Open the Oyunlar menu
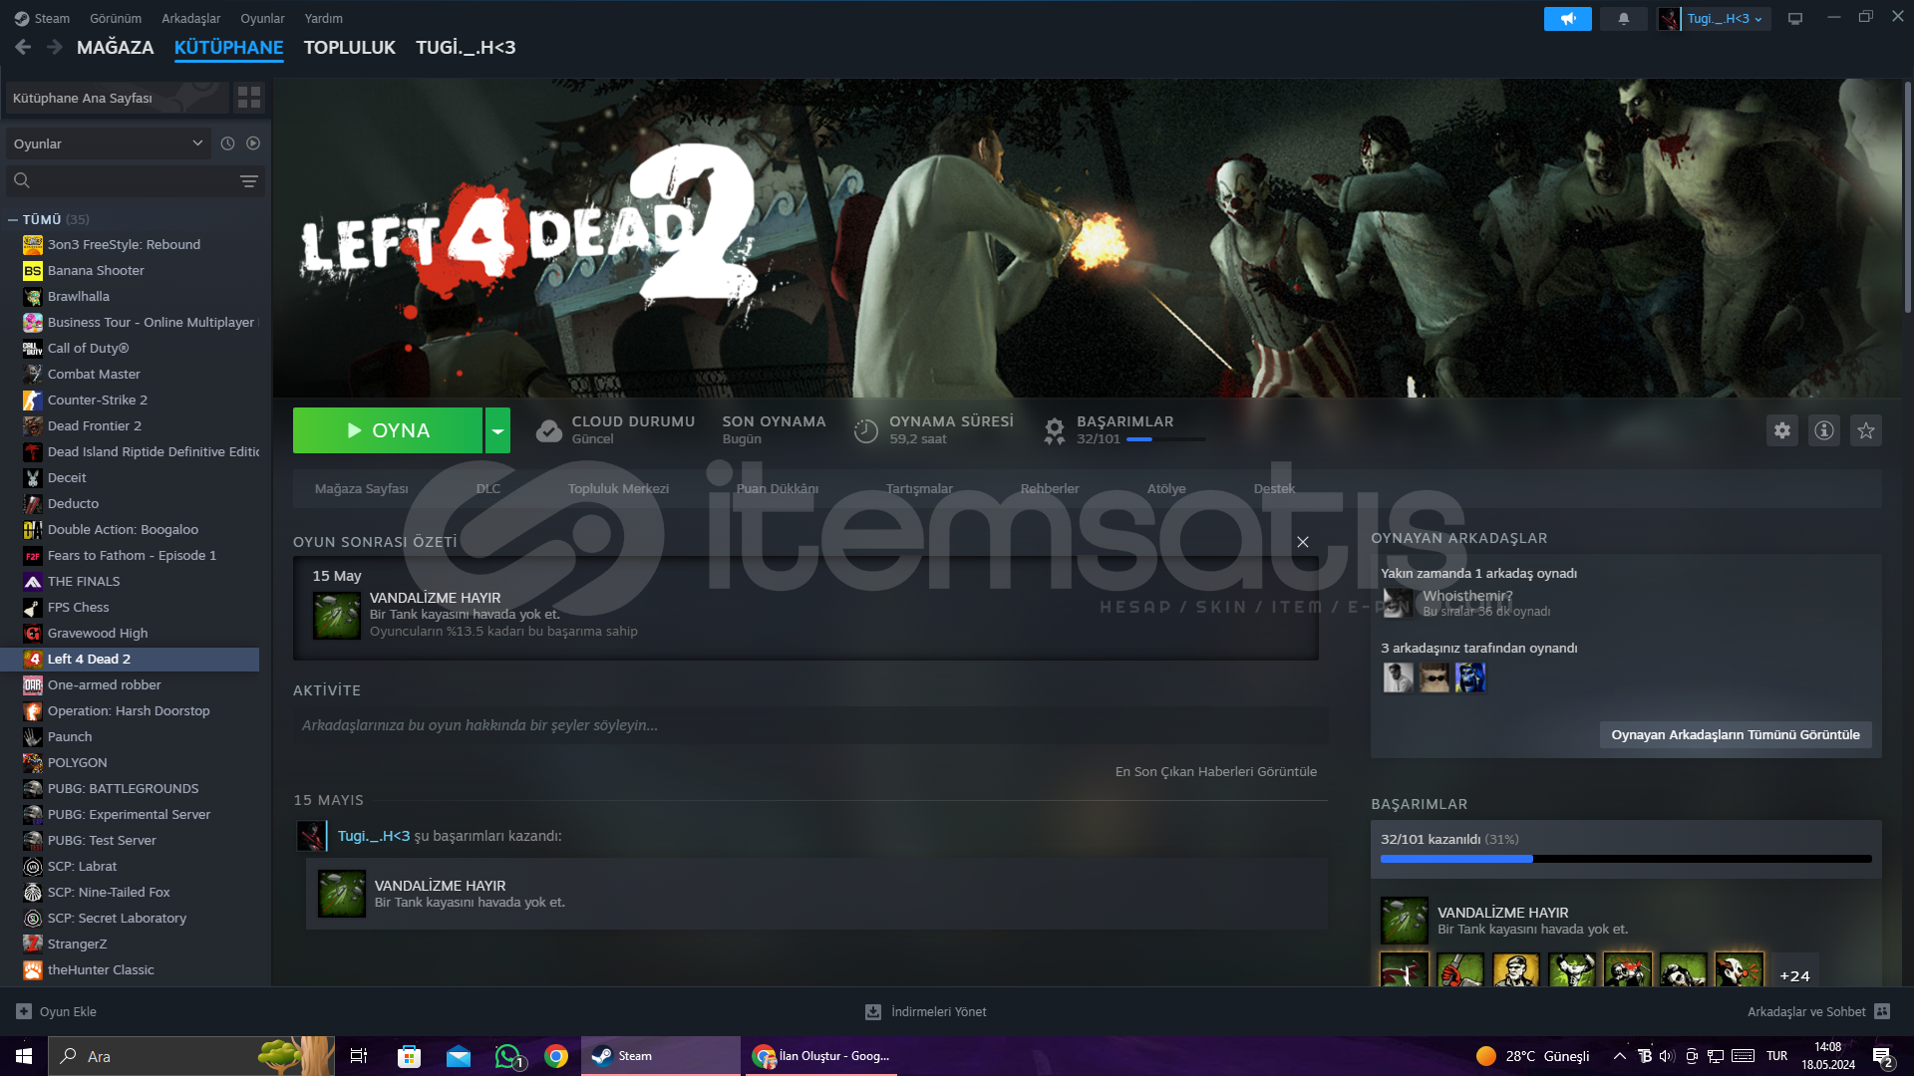 click(x=262, y=18)
